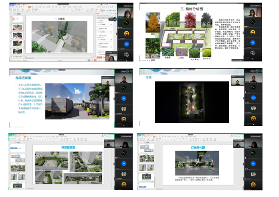Screen dimensions: 279x197
Task: Click the blue 灯光亮化图 title text
Action: click(x=198, y=148)
